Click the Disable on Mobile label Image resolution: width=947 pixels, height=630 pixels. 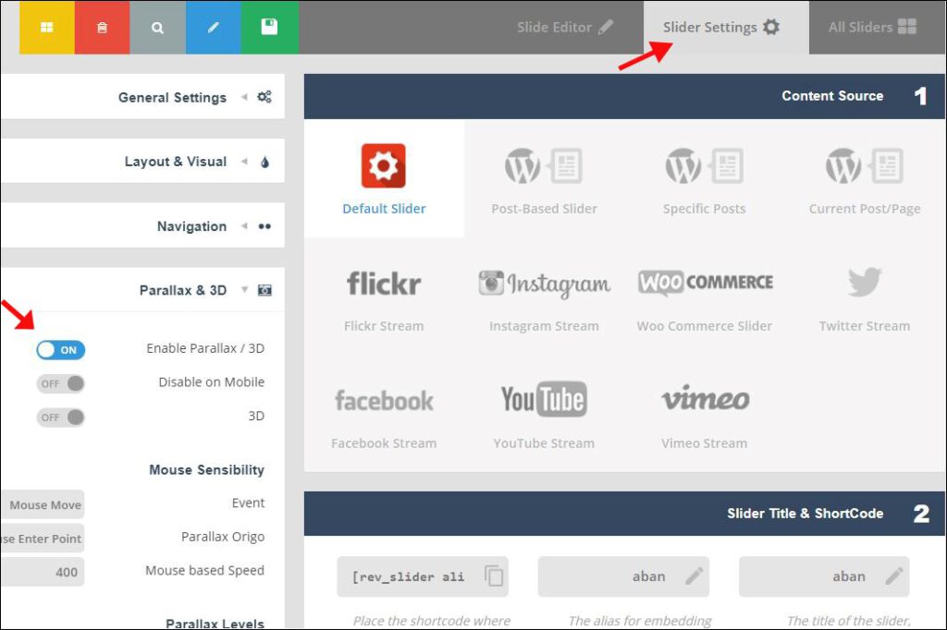[x=212, y=382]
